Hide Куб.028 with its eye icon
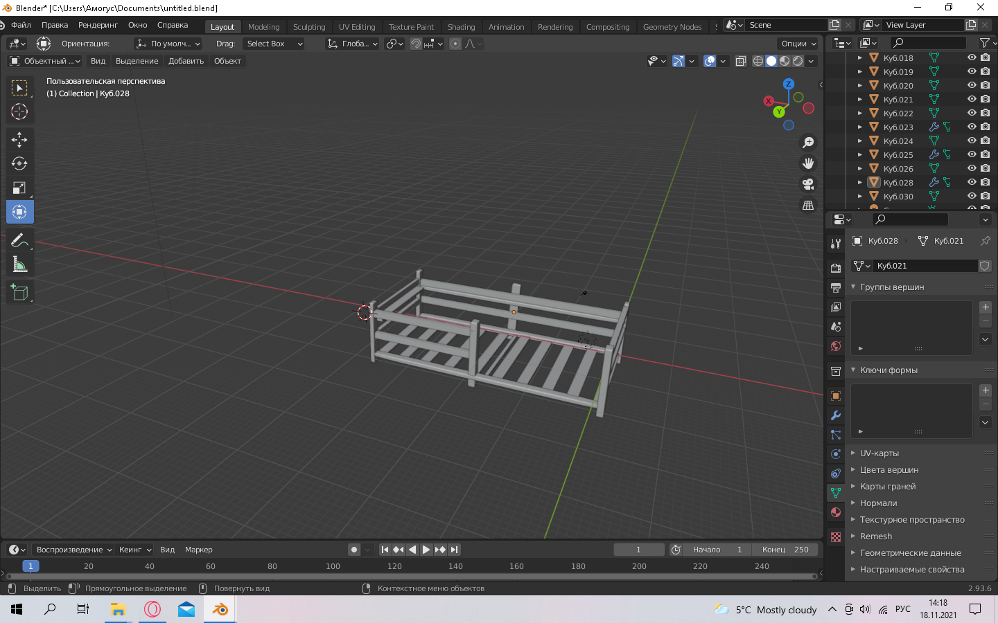 (x=972, y=182)
